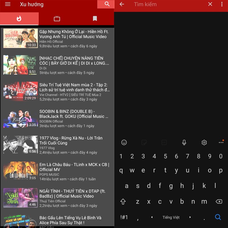
Task: Tap the letter z key
Action: pyautogui.click(x=138, y=202)
